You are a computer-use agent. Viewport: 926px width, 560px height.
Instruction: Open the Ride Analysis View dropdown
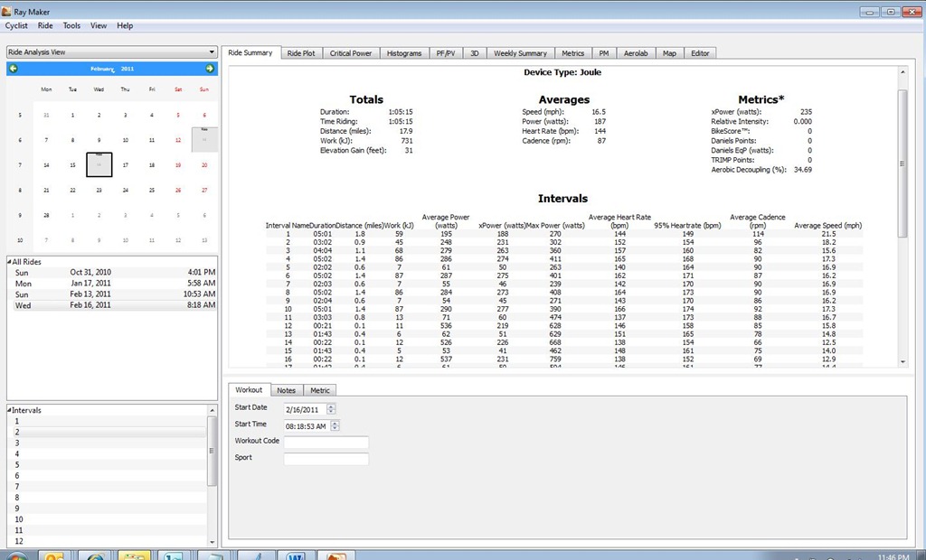[x=111, y=51]
